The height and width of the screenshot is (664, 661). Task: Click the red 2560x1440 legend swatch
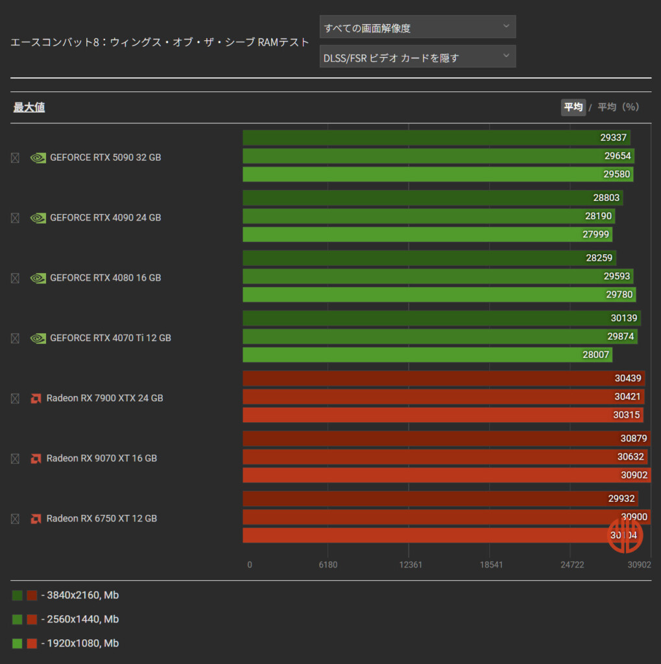tap(32, 619)
